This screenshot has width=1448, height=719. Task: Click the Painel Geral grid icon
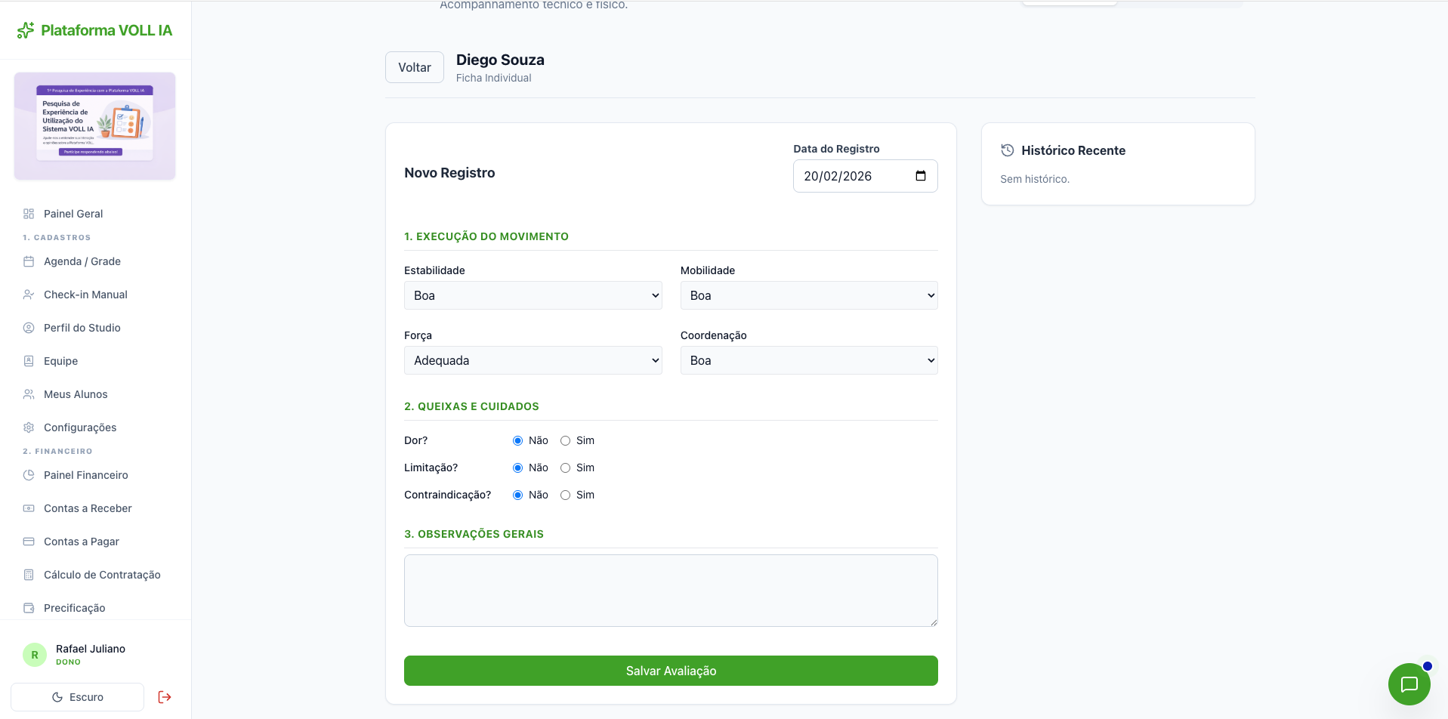[x=29, y=214]
